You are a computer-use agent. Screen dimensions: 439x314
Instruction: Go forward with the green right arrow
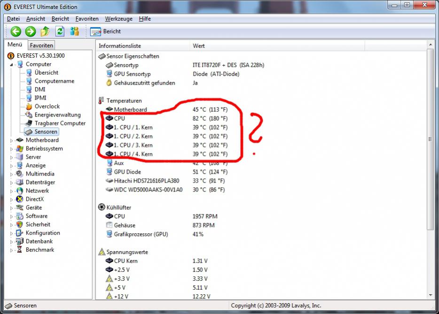tap(31, 31)
